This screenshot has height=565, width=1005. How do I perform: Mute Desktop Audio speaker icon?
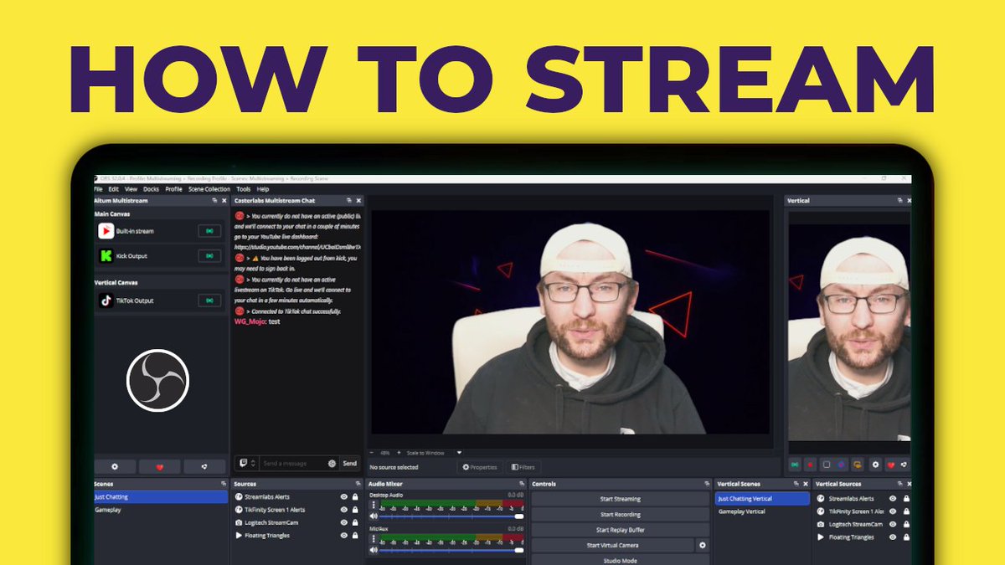[x=374, y=516]
